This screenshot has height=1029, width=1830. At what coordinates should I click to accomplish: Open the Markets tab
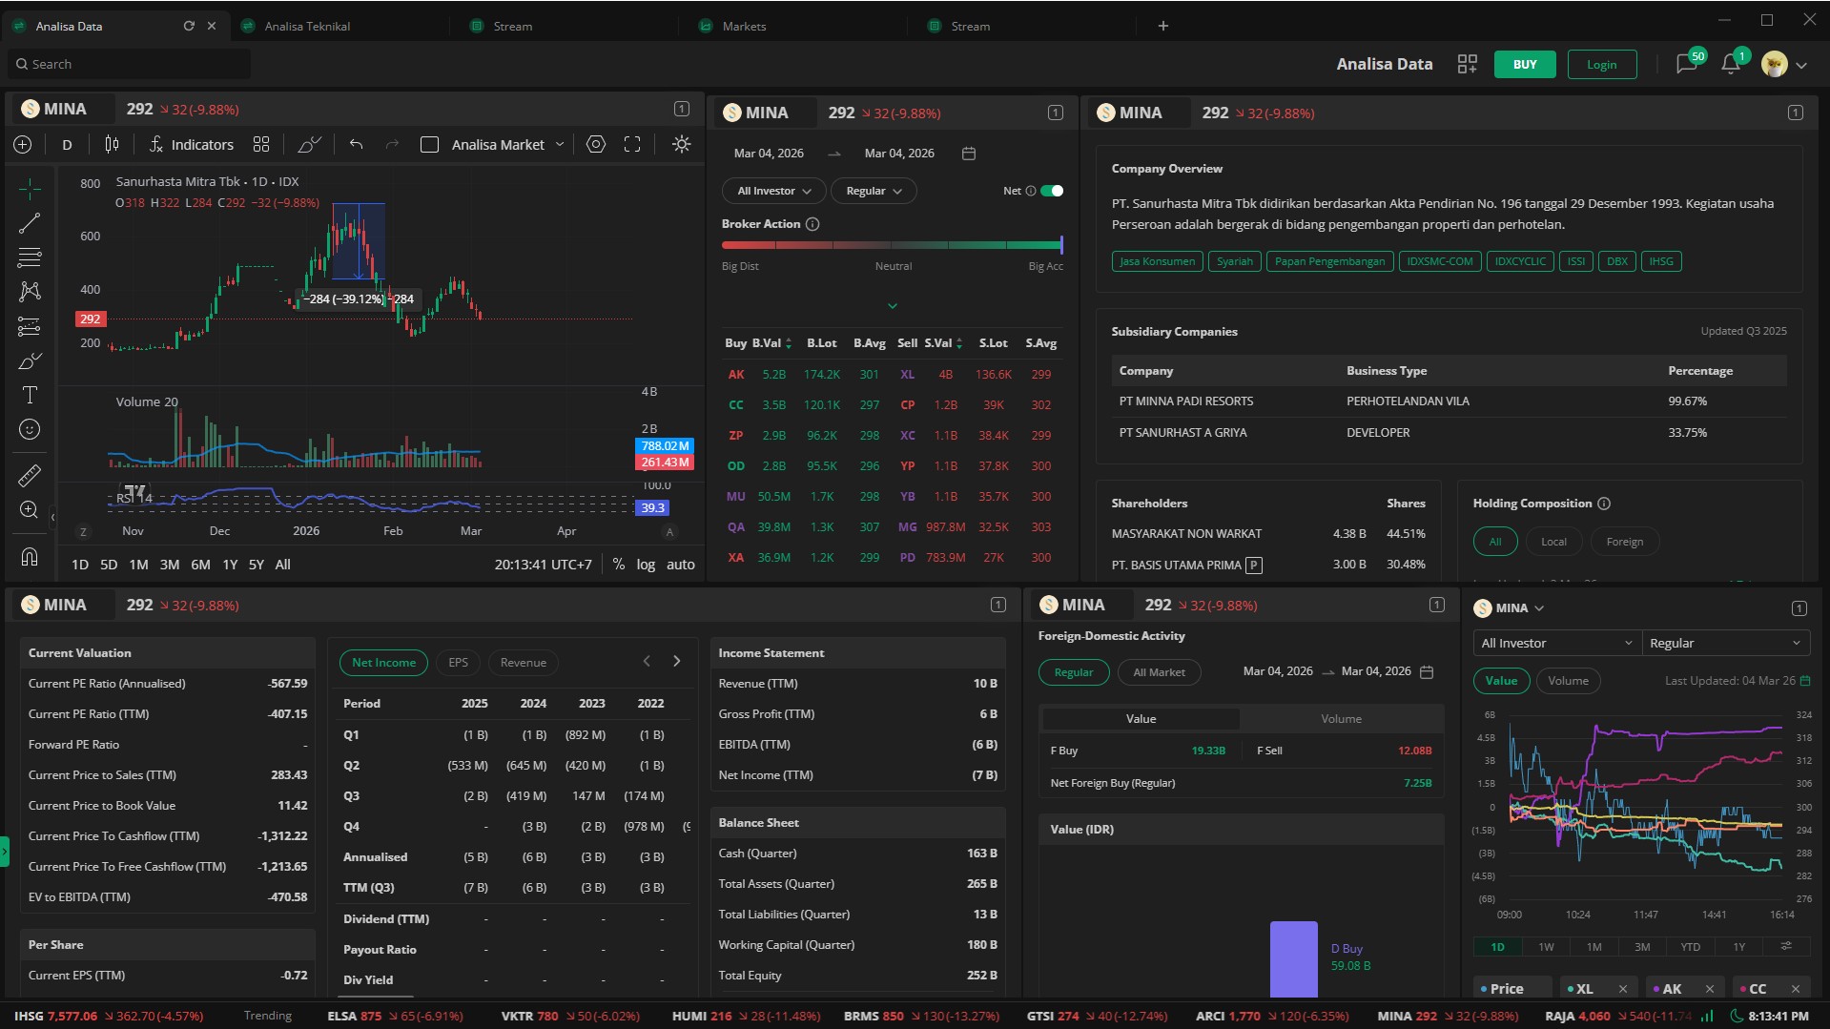(x=744, y=26)
